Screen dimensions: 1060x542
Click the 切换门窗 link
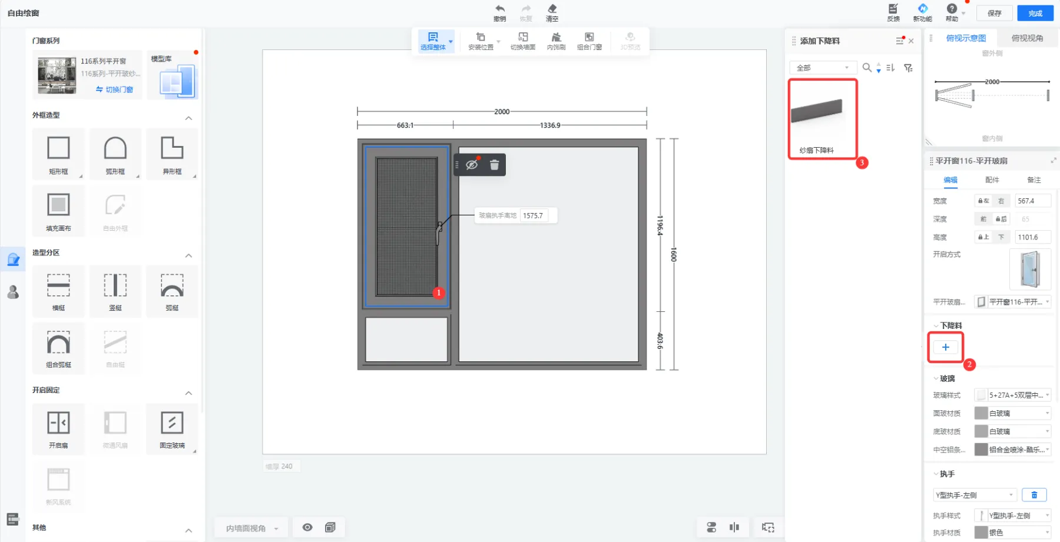[115, 89]
